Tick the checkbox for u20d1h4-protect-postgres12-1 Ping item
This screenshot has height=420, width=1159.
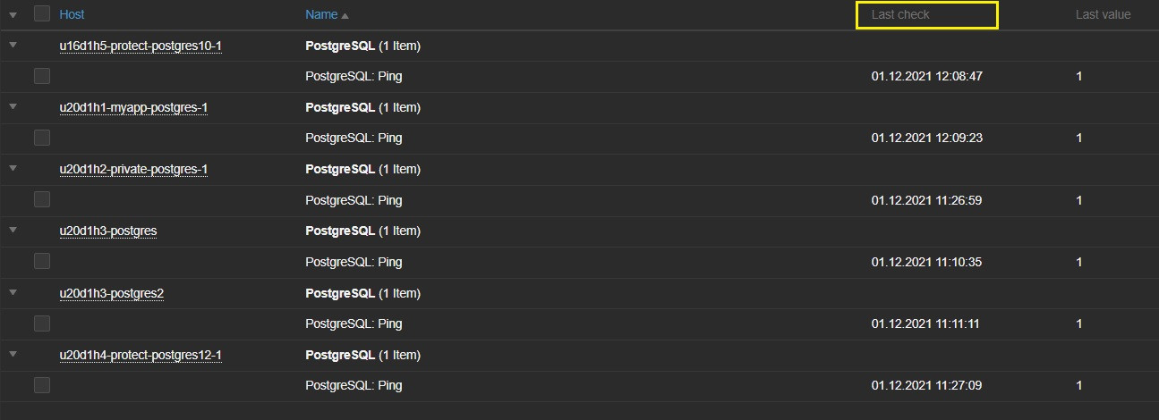pos(42,385)
